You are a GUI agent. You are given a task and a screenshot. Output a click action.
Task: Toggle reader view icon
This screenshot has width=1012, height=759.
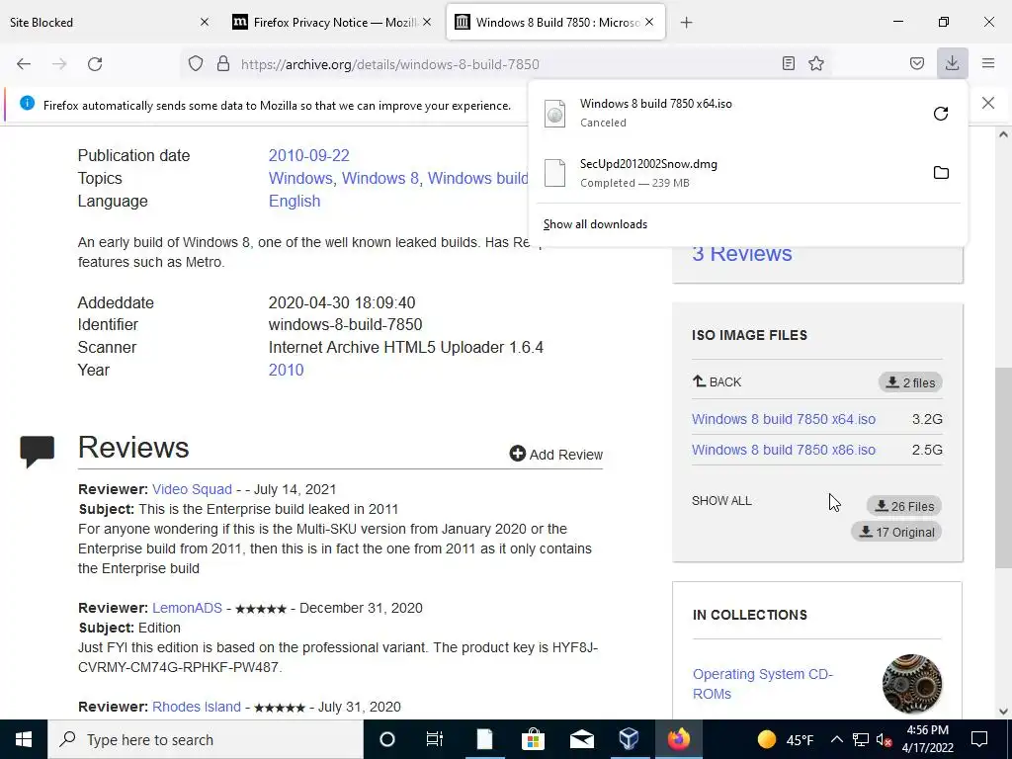click(x=788, y=64)
